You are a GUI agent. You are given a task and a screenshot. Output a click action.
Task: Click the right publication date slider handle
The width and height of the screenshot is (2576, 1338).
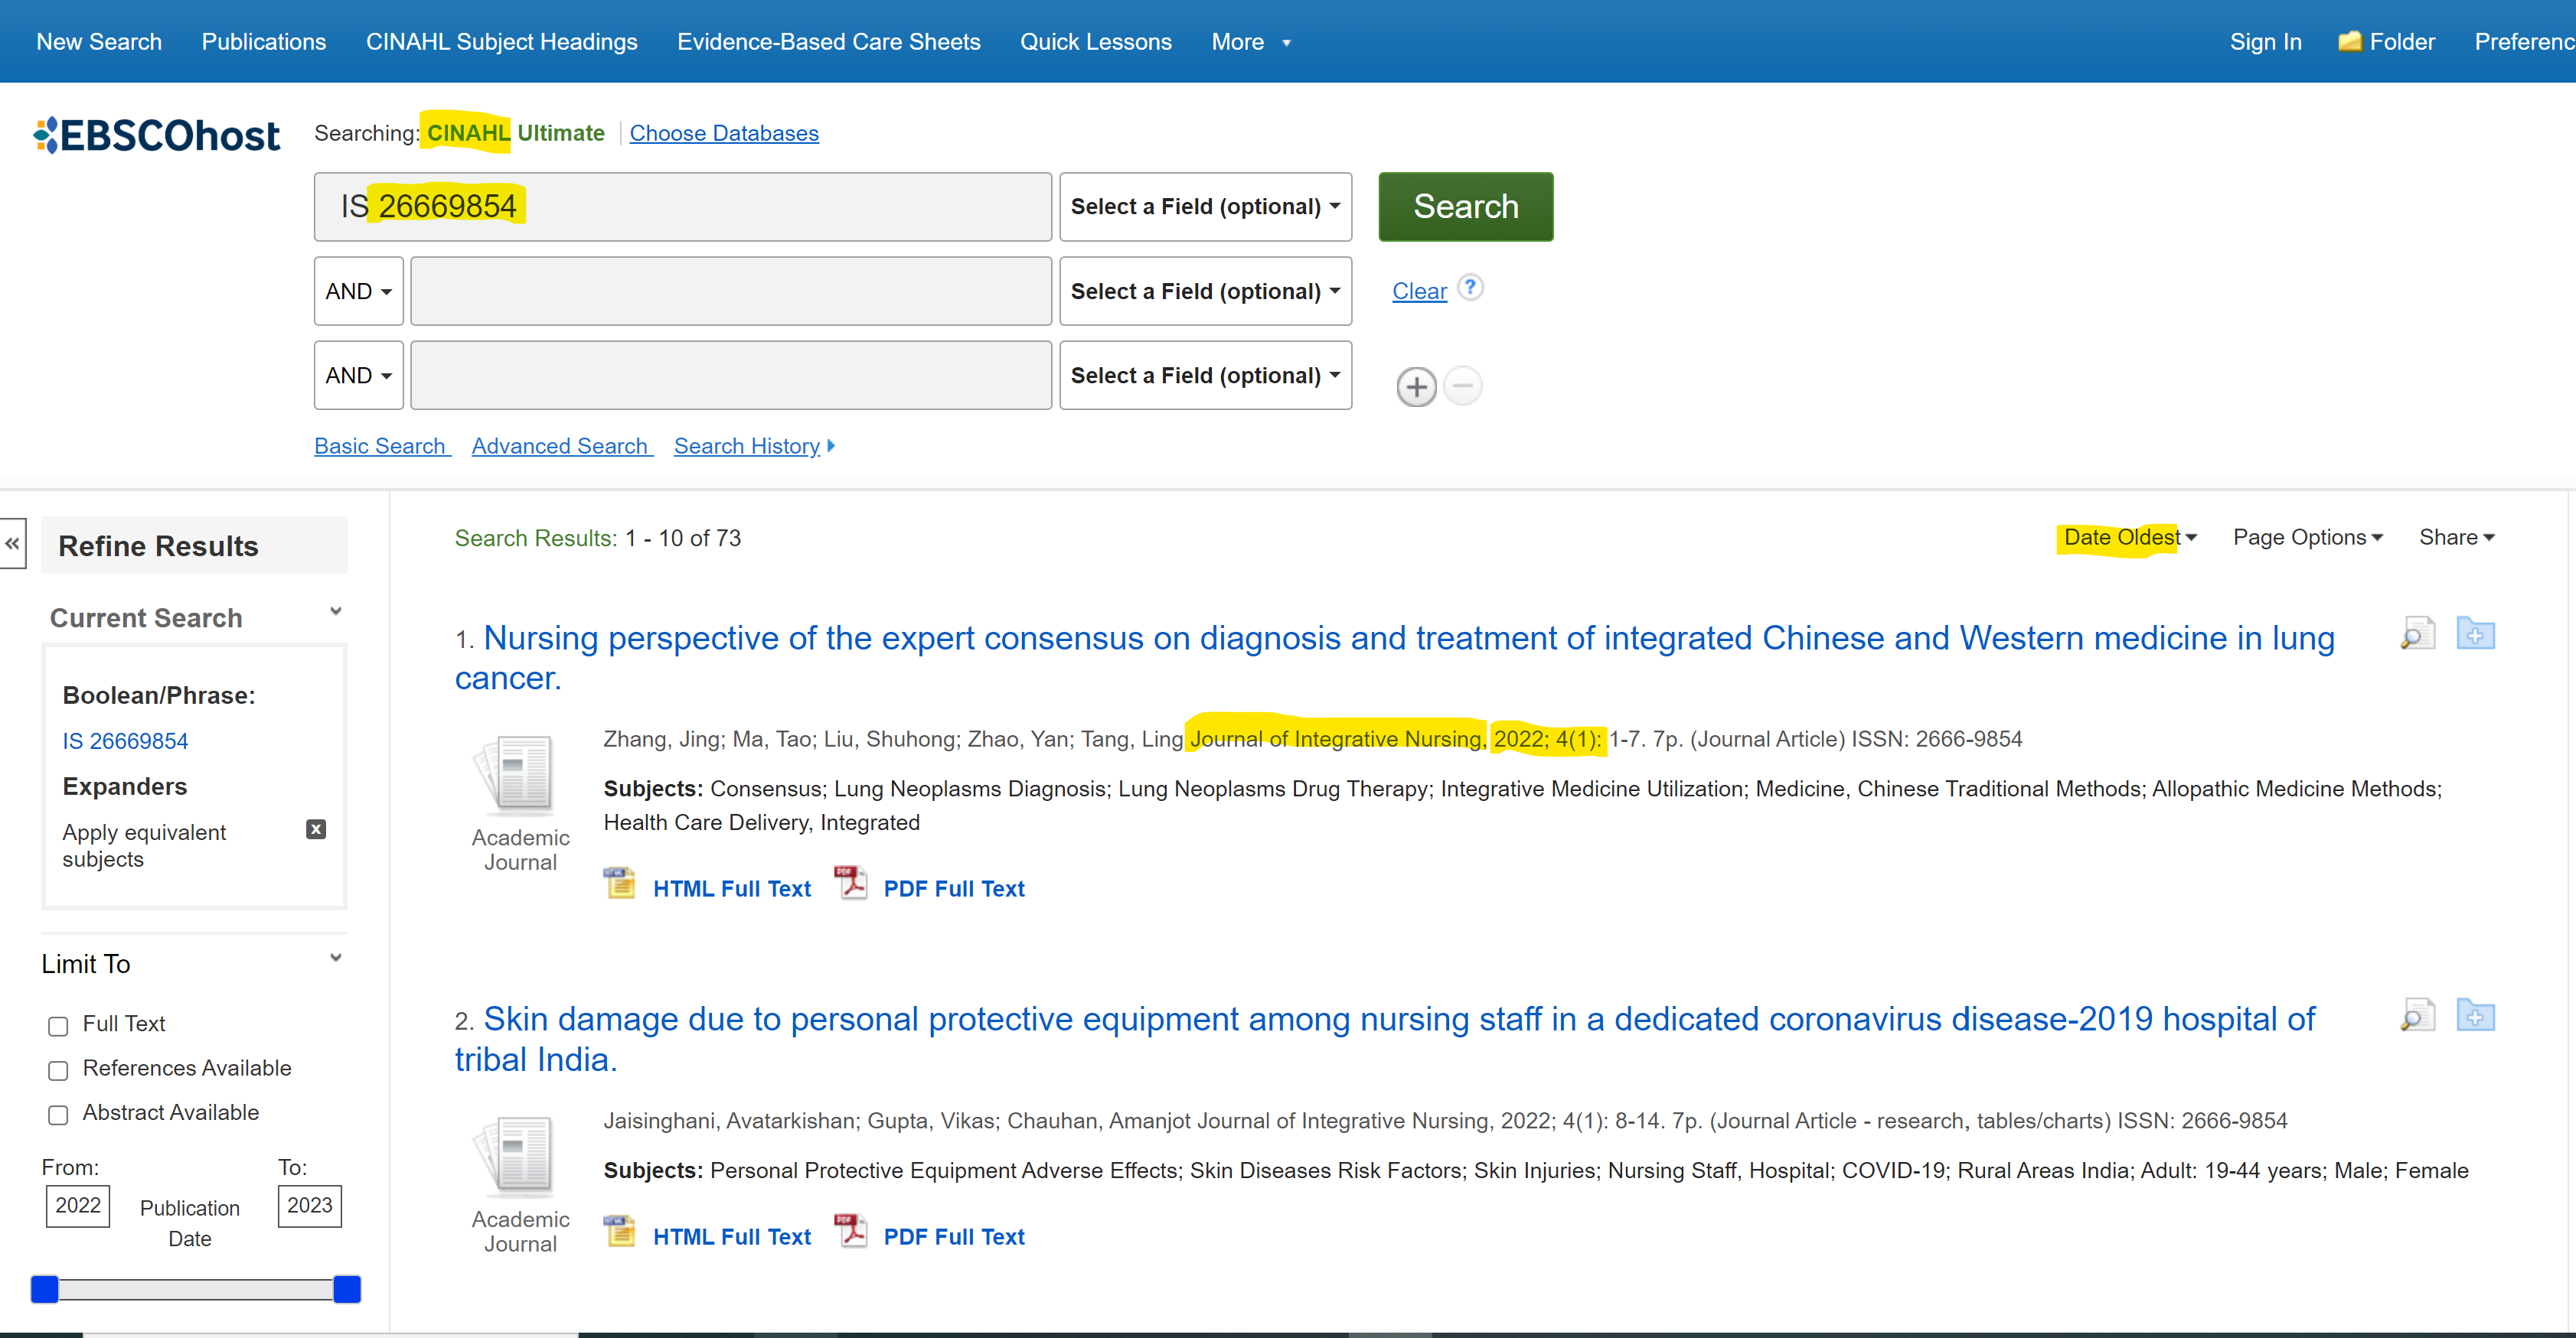coord(346,1289)
